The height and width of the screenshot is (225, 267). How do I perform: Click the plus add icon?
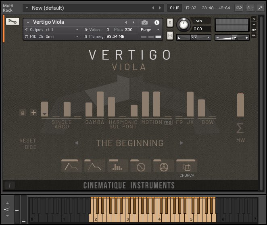pos(33,113)
